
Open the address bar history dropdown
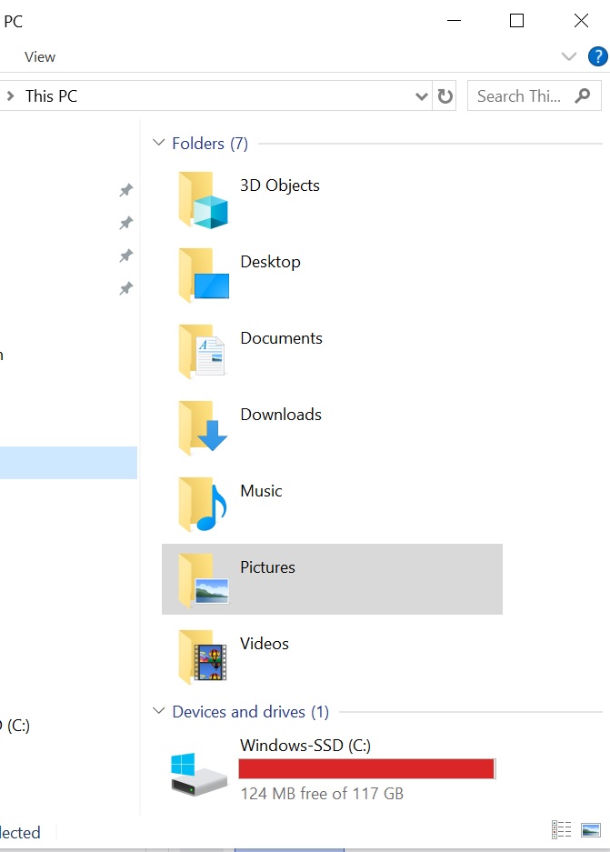[x=422, y=96]
